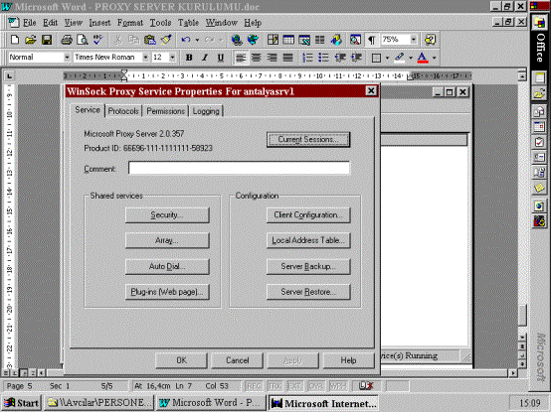The image size is (551, 412).
Task: Align the text right
Action: pyautogui.click(x=273, y=58)
